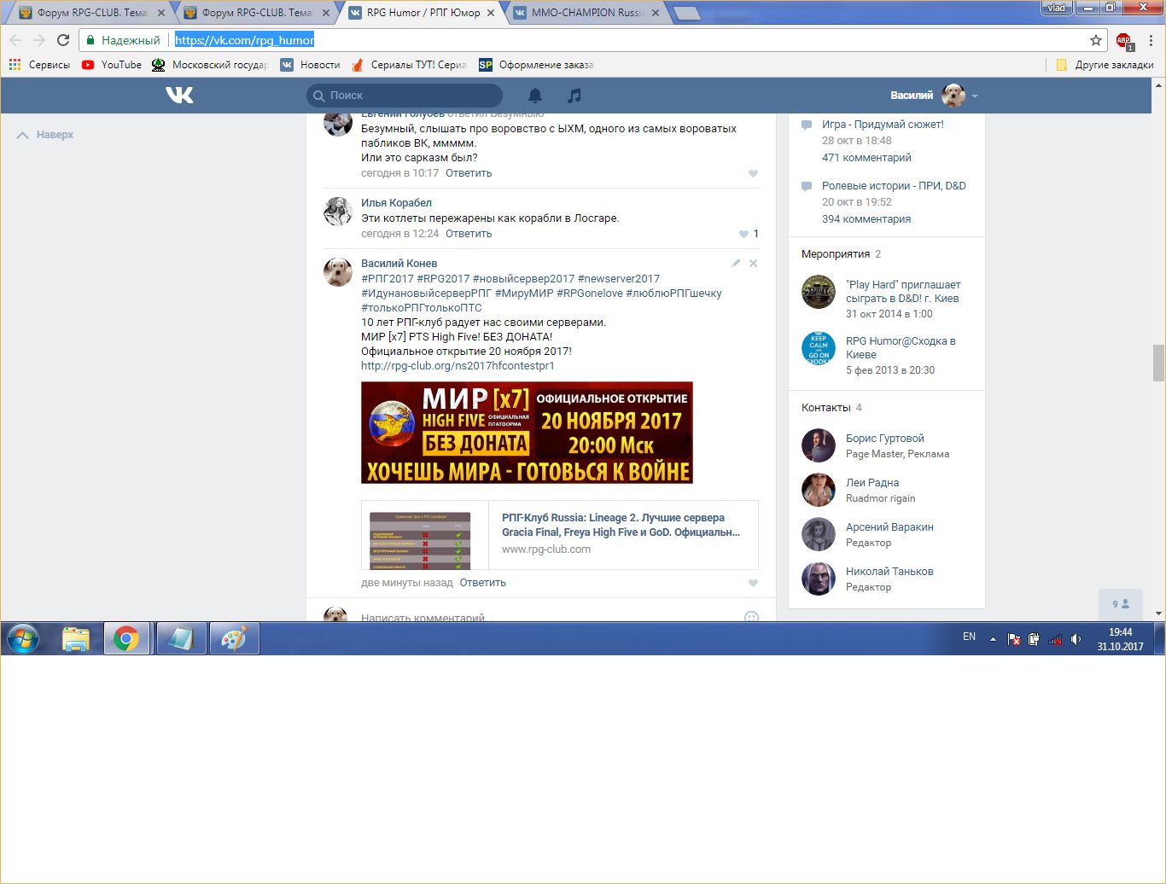Open the emoji picker in comment field
This screenshot has width=1166, height=884.
click(x=751, y=617)
